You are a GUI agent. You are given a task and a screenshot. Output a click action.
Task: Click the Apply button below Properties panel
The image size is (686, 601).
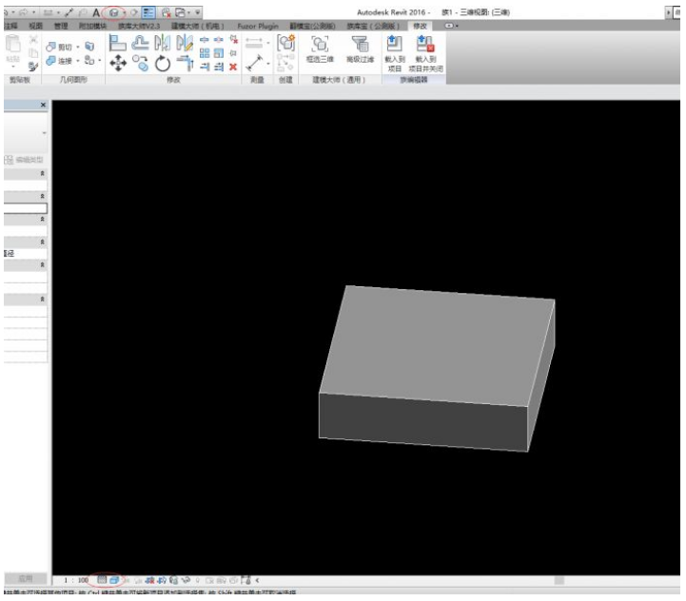click(x=24, y=578)
